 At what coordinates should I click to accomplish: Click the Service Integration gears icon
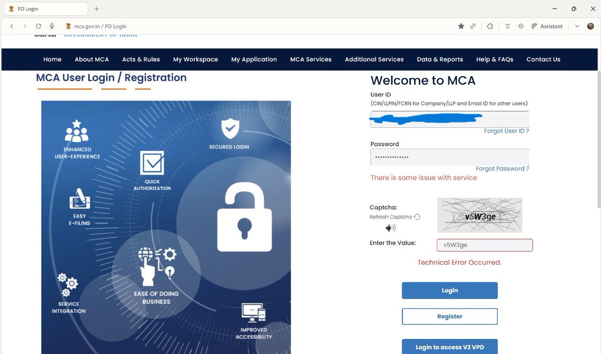pyautogui.click(x=68, y=285)
